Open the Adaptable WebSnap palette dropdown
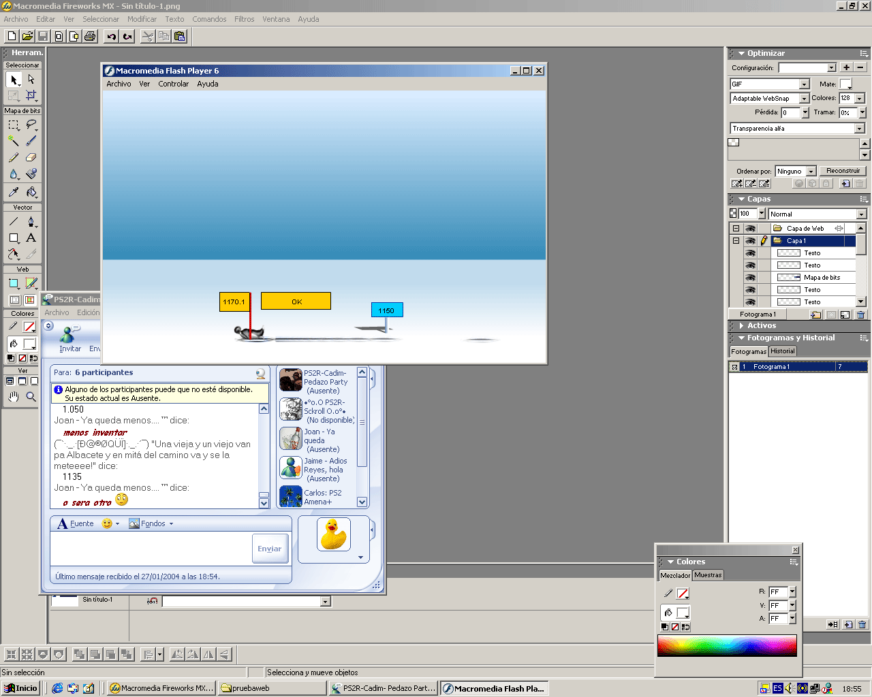The height and width of the screenshot is (697, 872). 804,99
